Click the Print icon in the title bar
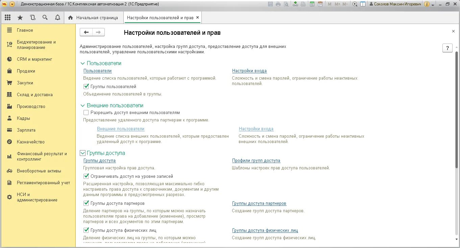 pyautogui.click(x=278, y=4)
